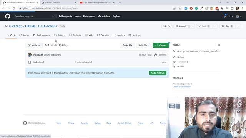View the 1 watching link
The width and height of the screenshot is (246, 138).
[180, 62]
